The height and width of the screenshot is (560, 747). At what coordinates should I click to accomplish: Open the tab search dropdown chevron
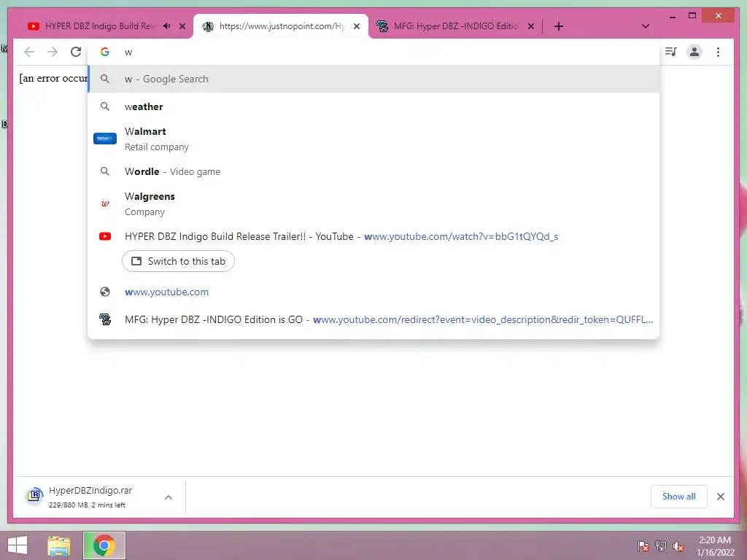[645, 26]
